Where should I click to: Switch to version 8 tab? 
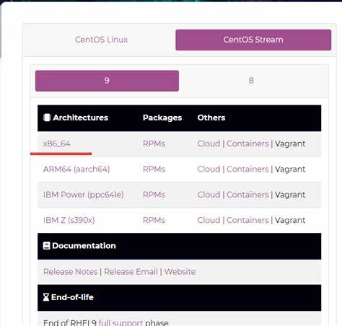(x=251, y=81)
